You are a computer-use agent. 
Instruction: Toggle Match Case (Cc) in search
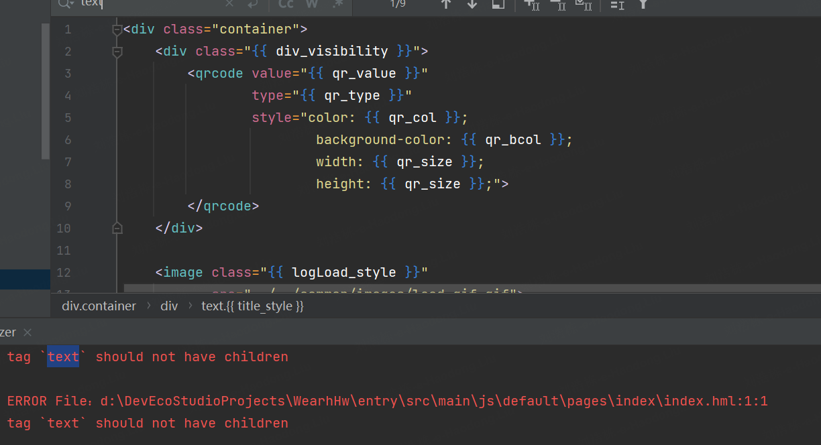coord(286,4)
